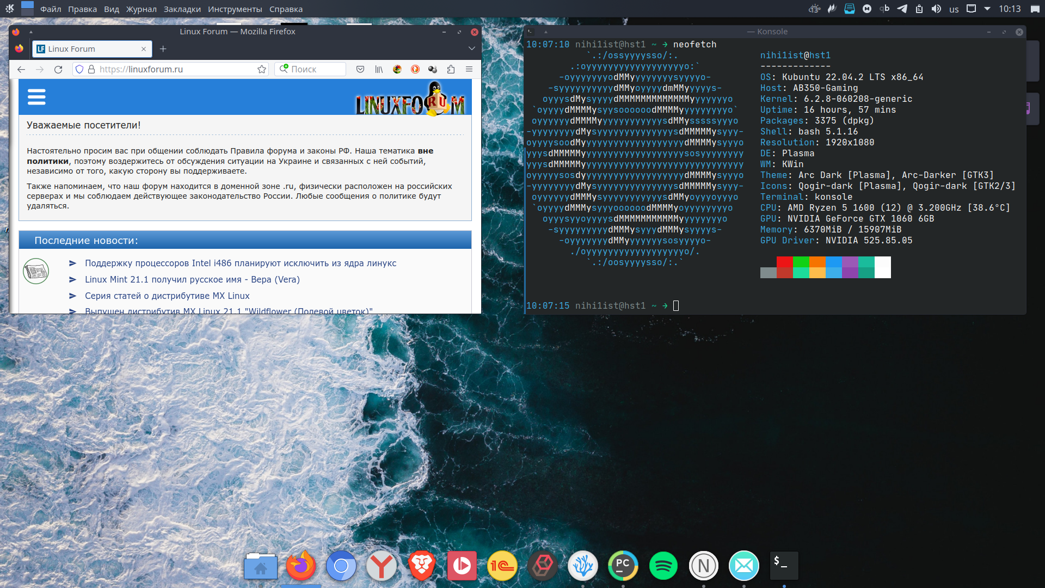Go back with the left arrow

tap(21, 69)
